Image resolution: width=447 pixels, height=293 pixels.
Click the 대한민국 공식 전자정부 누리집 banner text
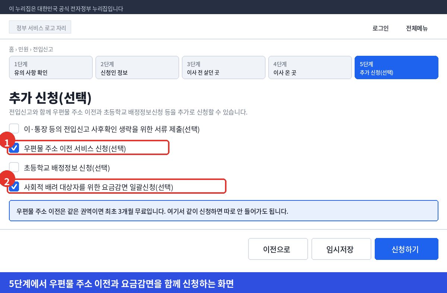66,9
